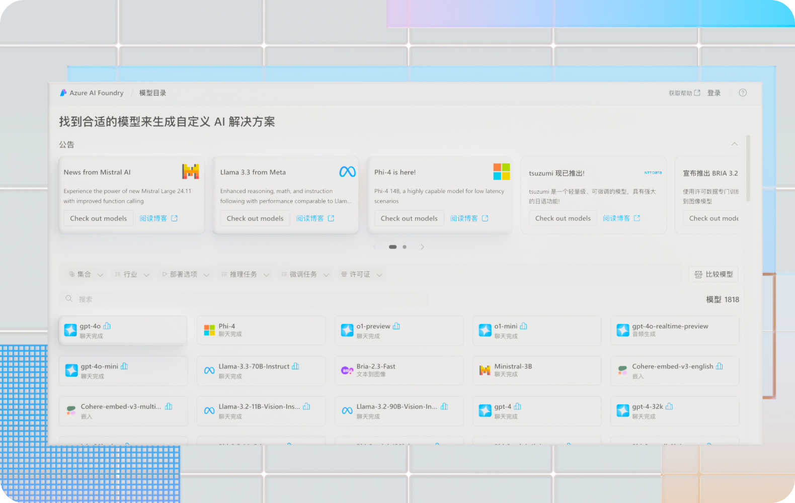Image resolution: width=795 pixels, height=503 pixels.
Task: Click the 比较模型 compare button
Action: click(713, 274)
